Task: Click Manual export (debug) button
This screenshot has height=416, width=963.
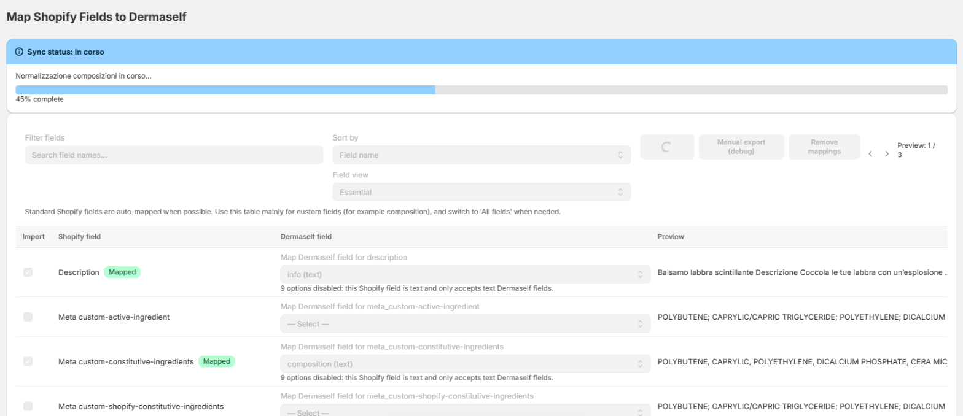Action: tap(741, 147)
